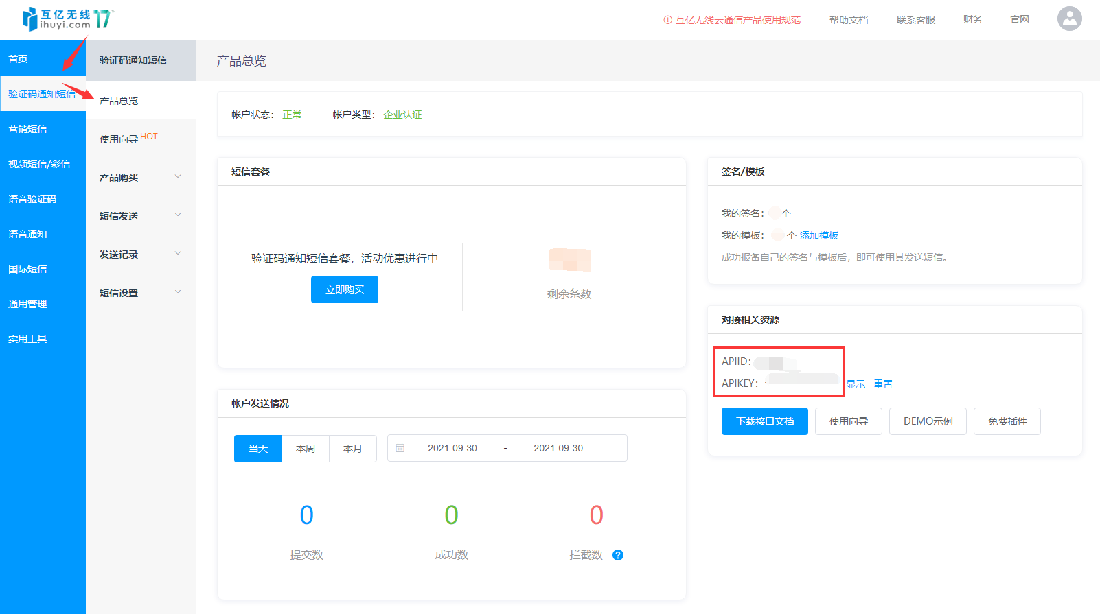This screenshot has height=614, width=1100.
Task: Click the 提交数 count value 0
Action: point(307,515)
